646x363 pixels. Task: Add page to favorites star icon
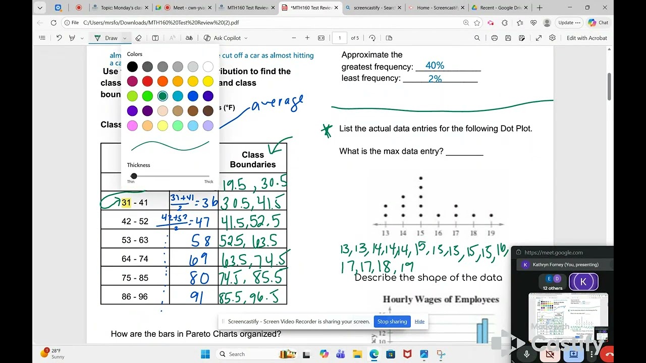[477, 23]
